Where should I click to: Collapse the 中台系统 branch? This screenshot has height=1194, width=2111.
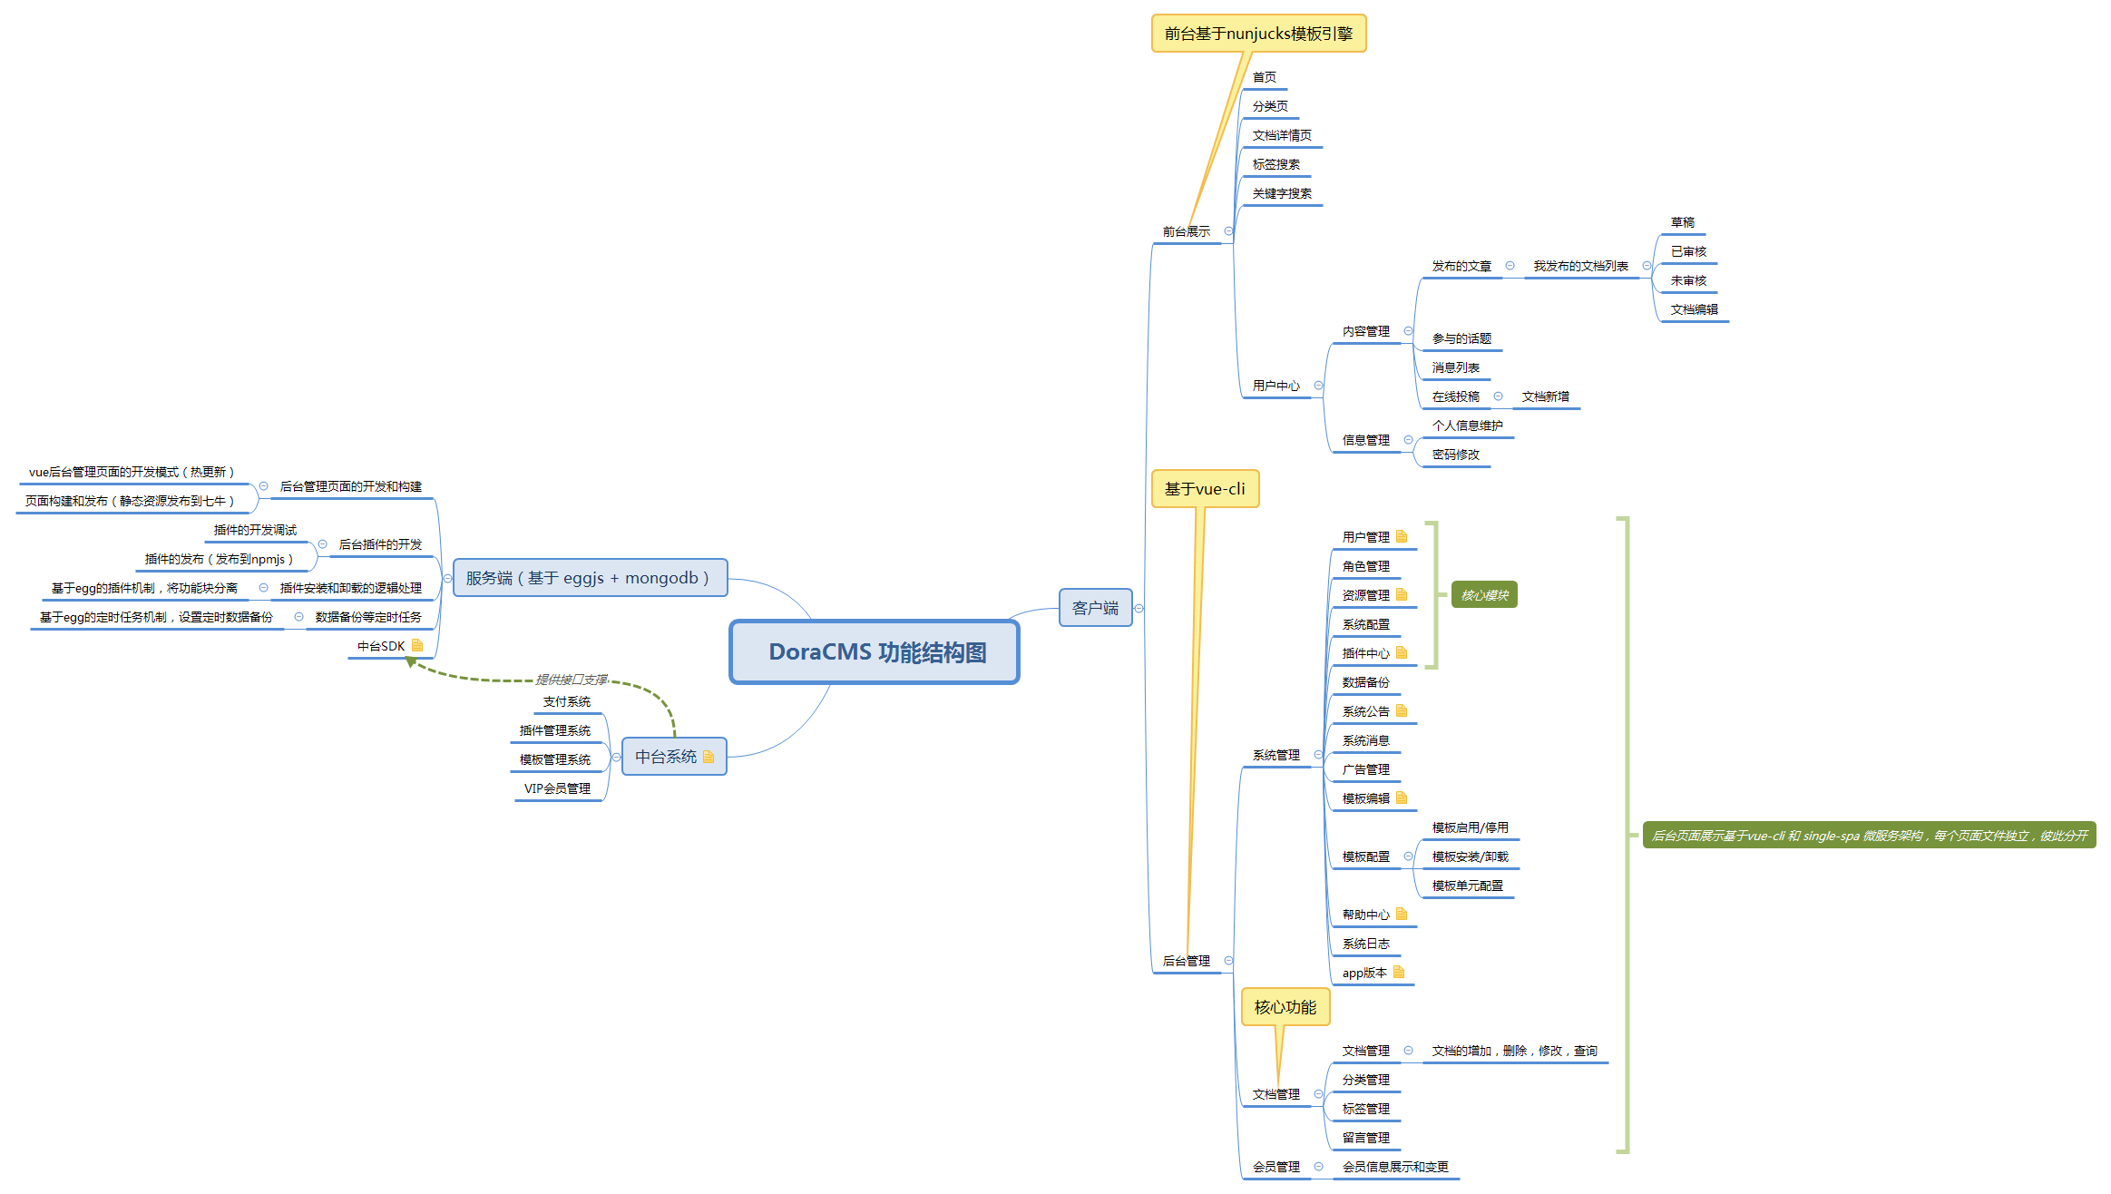click(616, 757)
